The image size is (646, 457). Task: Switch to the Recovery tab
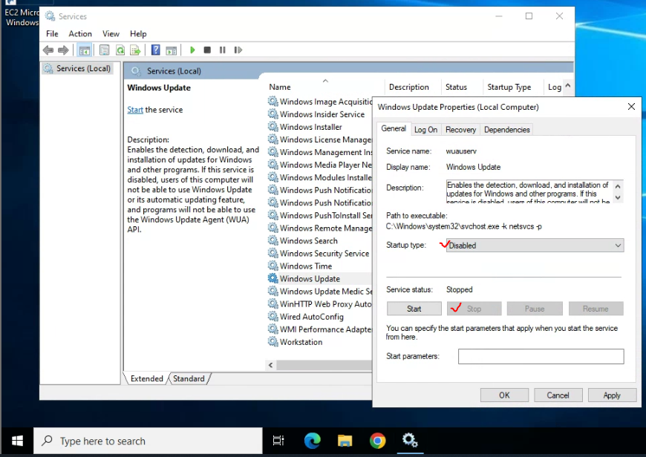tap(460, 130)
